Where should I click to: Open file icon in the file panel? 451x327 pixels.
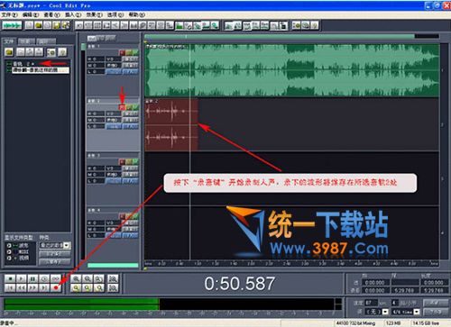pos(9,52)
